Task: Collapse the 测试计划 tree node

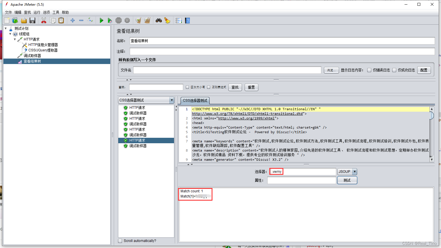Action: [6, 28]
